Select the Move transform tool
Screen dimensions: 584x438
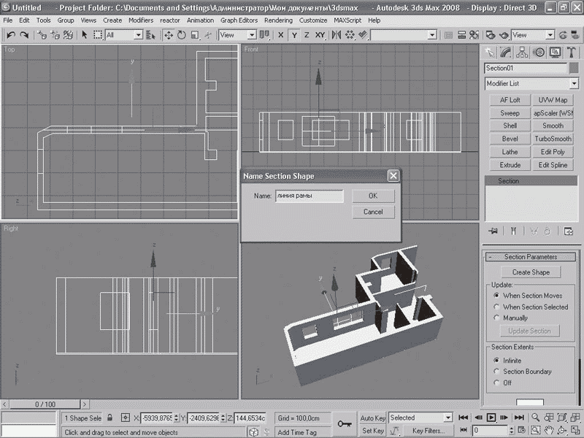[x=169, y=35]
